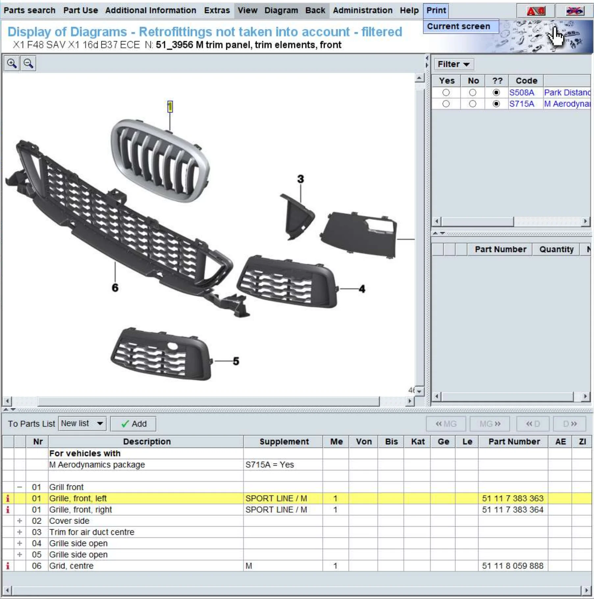The image size is (594, 599).
Task: Click the Description column header
Action: pos(146,442)
